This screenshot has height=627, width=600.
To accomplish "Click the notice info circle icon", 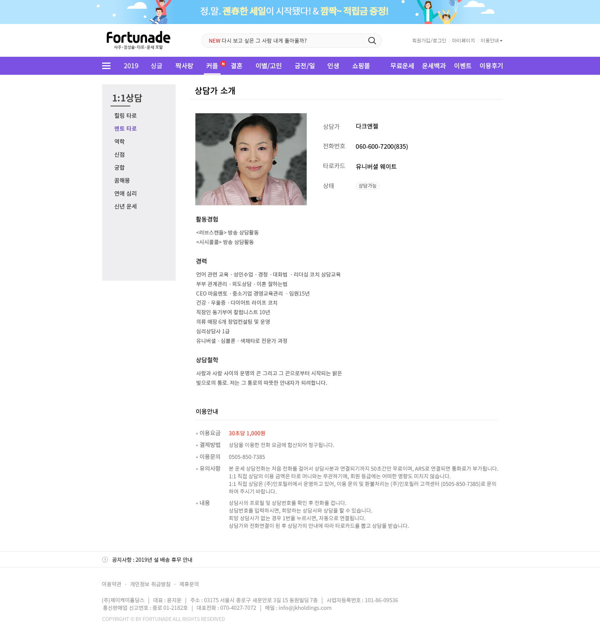I will (105, 560).
